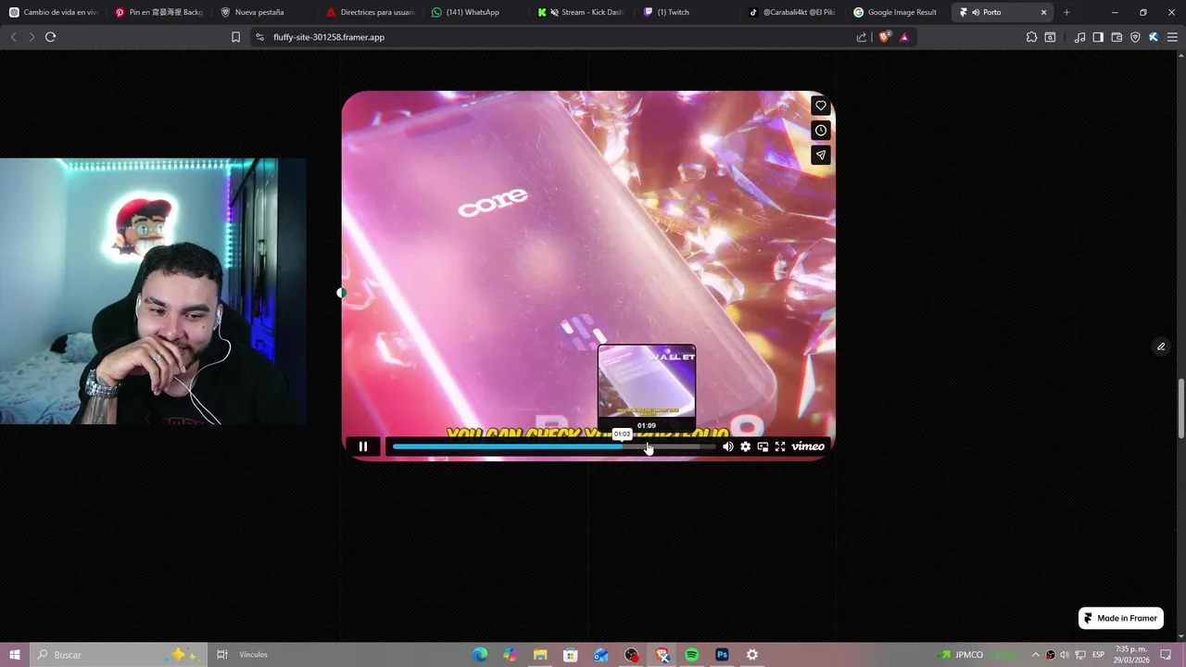This screenshot has width=1186, height=667.
Task: Switch to Directrices para usuarios tab
Action: coord(371,12)
